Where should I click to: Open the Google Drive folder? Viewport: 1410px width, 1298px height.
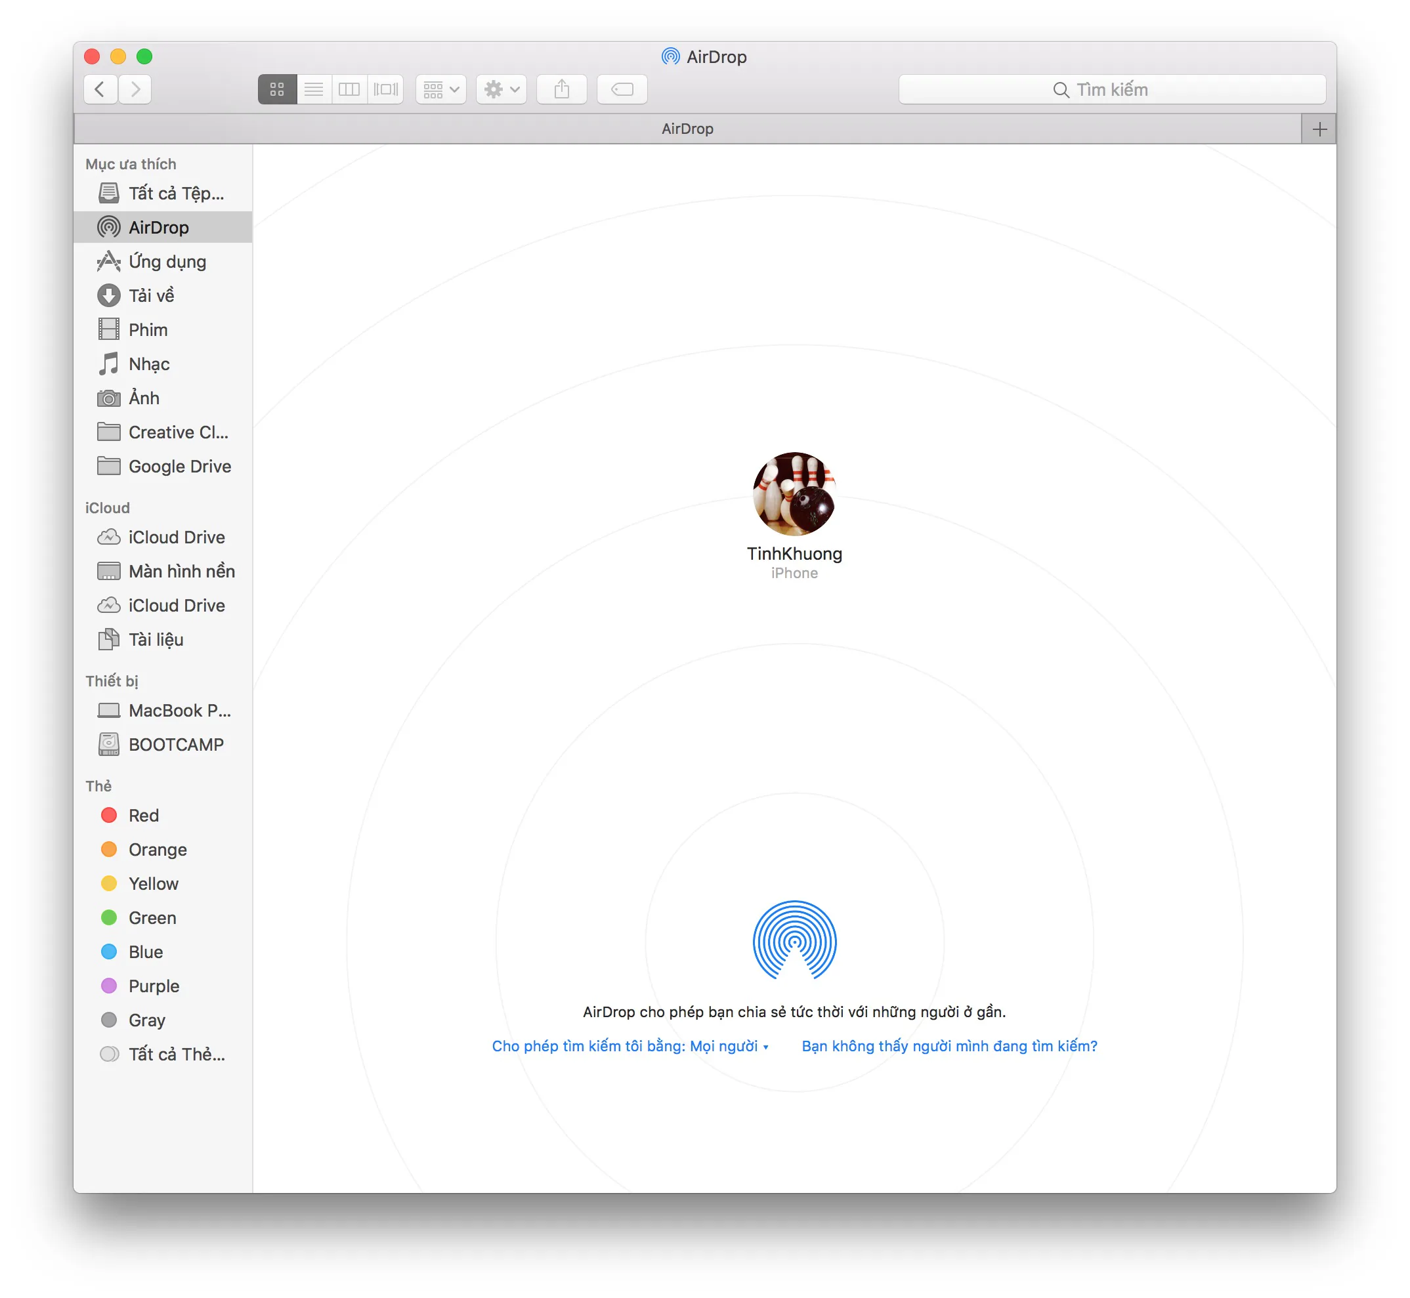[x=162, y=467]
